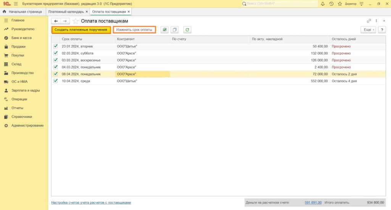Click Создать платежные поручения button
This screenshot has width=391, height=210.
pyautogui.click(x=81, y=30)
